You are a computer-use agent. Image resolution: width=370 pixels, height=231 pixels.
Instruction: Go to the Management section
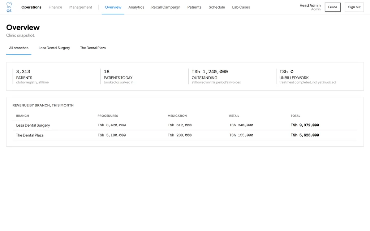click(81, 7)
